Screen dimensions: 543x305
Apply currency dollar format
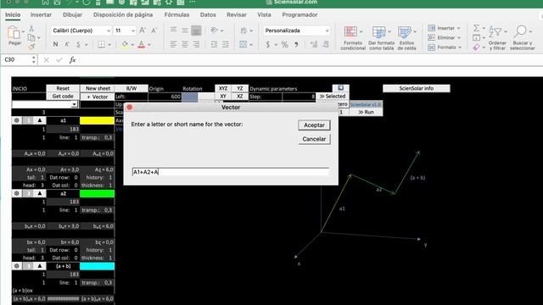coord(268,45)
